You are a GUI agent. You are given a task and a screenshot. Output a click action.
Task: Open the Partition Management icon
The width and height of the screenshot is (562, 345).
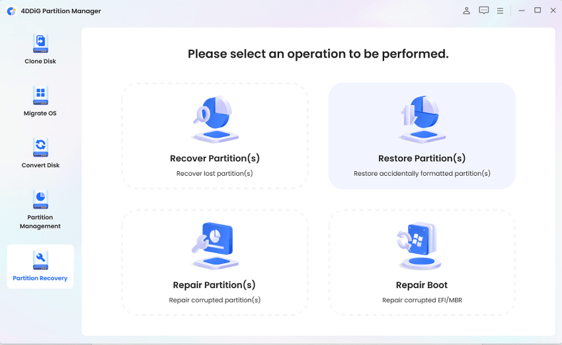[40, 199]
